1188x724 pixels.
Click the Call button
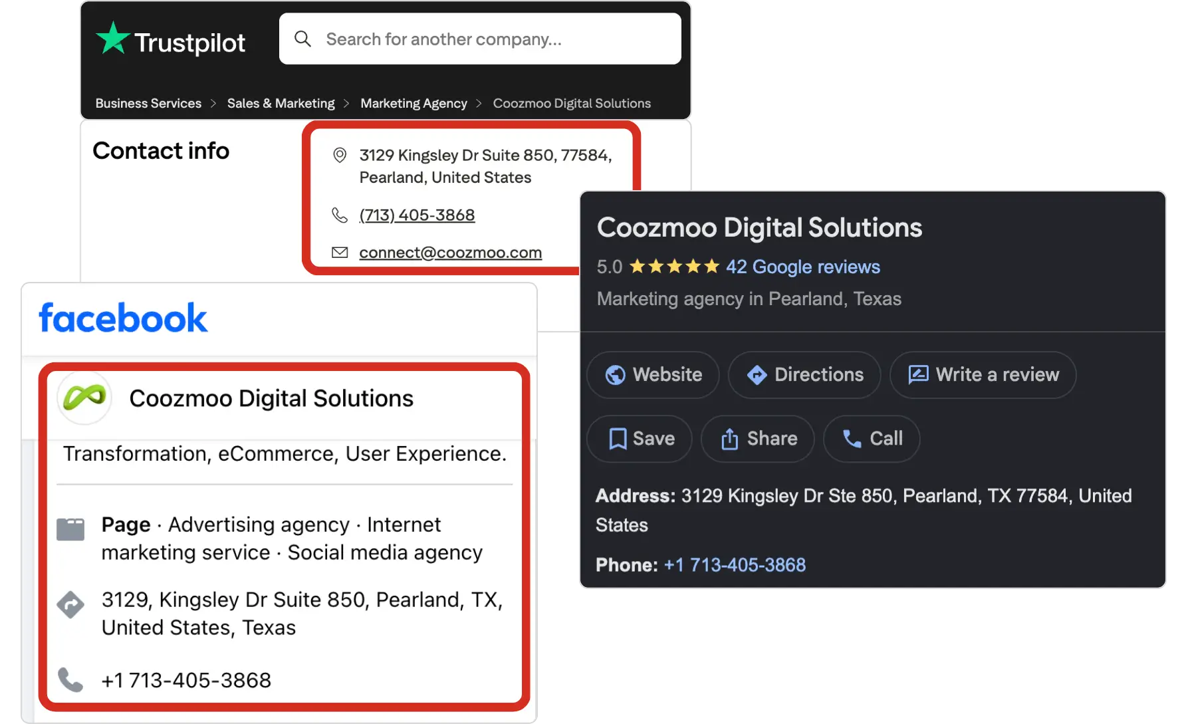click(872, 438)
